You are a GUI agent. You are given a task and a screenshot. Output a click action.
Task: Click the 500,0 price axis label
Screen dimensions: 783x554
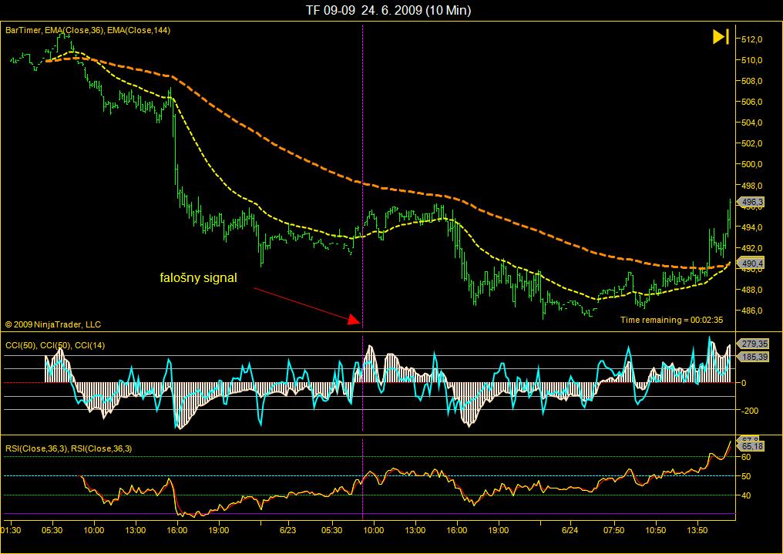pos(752,164)
